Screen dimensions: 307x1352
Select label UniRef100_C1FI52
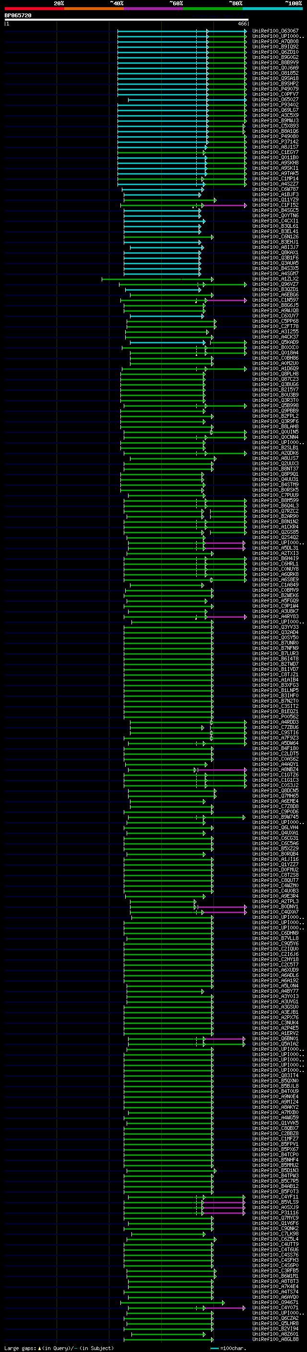275,205
